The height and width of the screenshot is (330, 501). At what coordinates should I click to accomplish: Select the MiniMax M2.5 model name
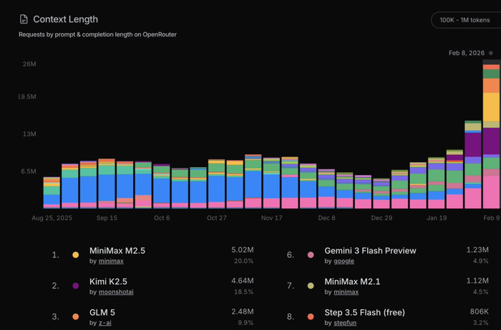tap(117, 251)
